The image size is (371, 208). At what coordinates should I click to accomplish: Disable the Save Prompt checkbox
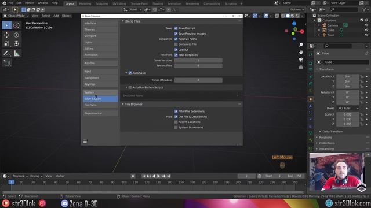(176, 28)
